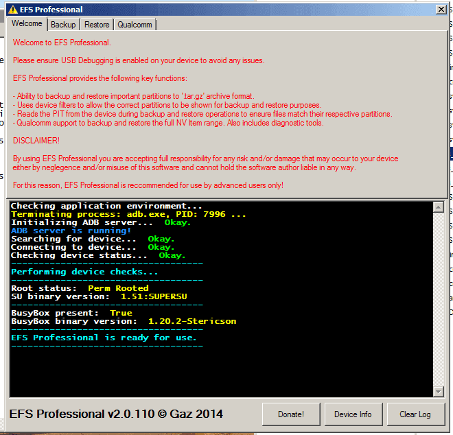The width and height of the screenshot is (453, 435).
Task: Click the 'Perm Rooted' root status value
Action: (118, 288)
